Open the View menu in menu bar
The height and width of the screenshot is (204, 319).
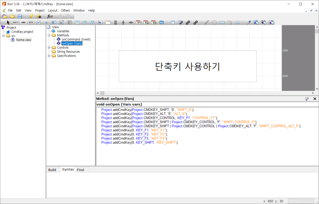tap(28, 10)
